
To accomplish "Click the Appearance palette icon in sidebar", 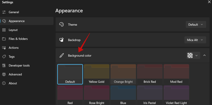I will (4, 21).
